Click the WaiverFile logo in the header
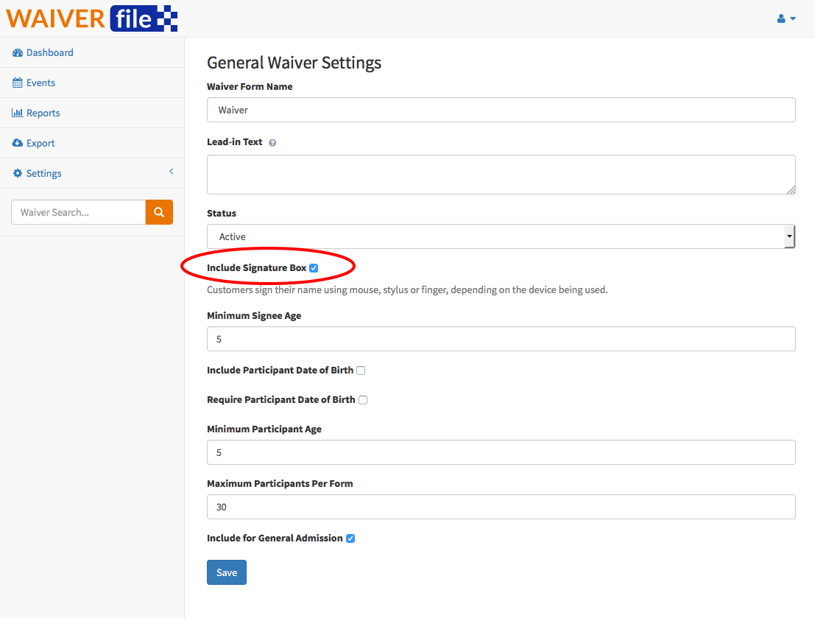Viewport: 815px width, 618px height. [x=91, y=18]
